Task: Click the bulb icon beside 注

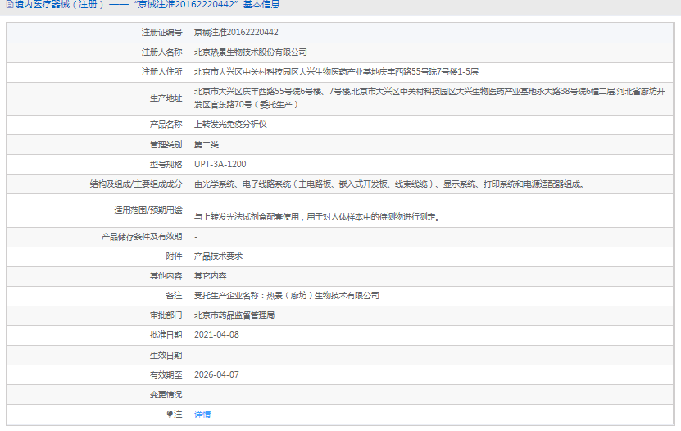Action: (x=170, y=414)
